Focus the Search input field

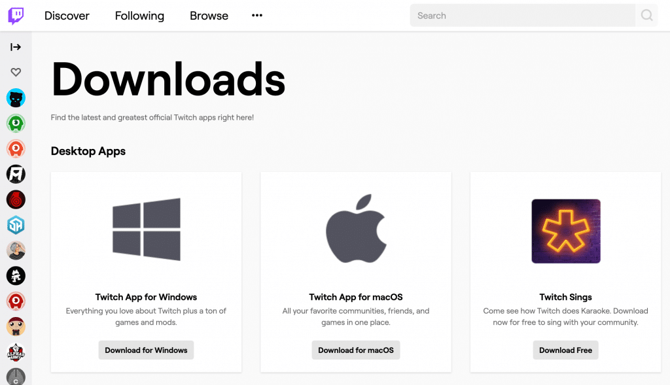[x=522, y=16]
